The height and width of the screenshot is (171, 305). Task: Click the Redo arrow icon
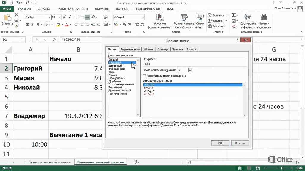tap(27, 2)
